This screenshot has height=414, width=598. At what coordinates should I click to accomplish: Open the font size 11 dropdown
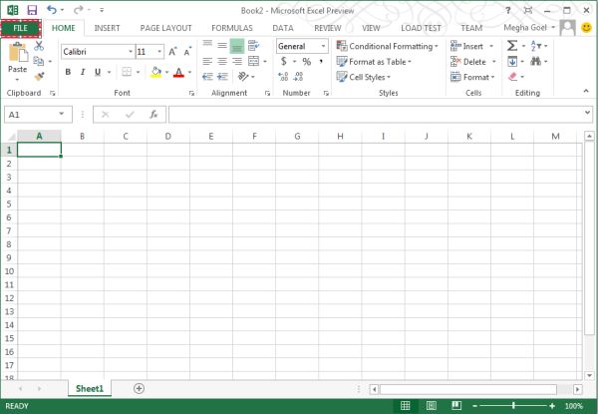click(159, 52)
